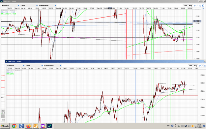206x129 pixels.
Task: Open GBP/USD instrument dropdown
Action: point(15,65)
